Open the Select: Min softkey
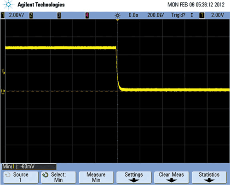 [x=58, y=177]
